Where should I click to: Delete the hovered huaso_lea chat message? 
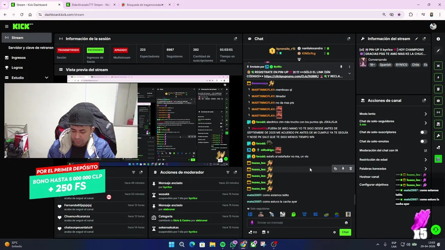pos(350,169)
